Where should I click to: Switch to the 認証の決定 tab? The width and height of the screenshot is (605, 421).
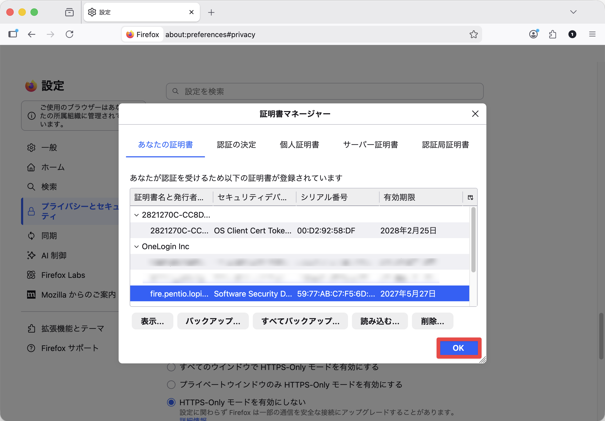point(236,145)
